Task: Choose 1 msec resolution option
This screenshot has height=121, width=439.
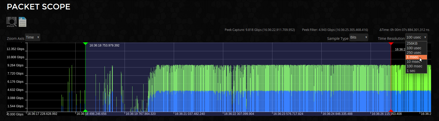Action: tap(416, 57)
